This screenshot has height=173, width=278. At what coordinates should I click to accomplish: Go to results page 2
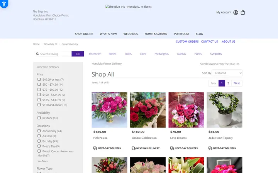coord(228,83)
